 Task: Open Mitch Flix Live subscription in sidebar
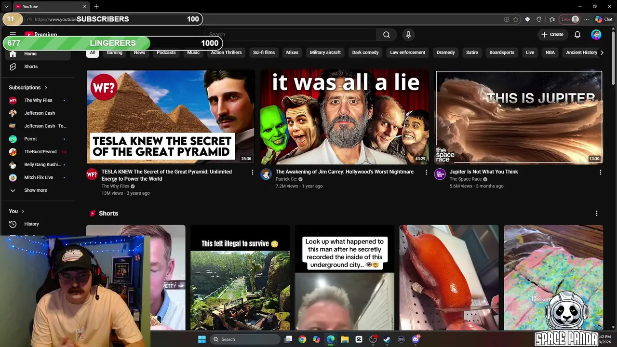(38, 177)
